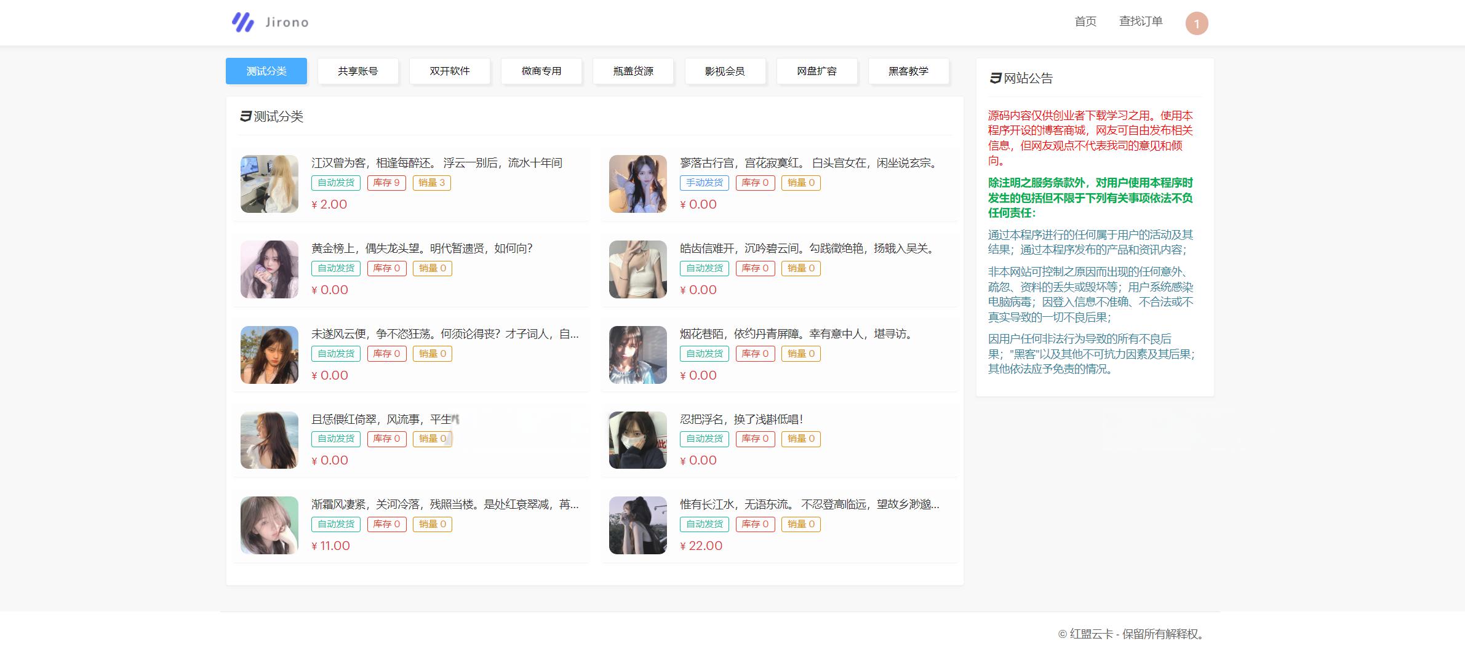The height and width of the screenshot is (657, 1465).
Task: Select the 共享账号 category tab
Action: [x=358, y=71]
